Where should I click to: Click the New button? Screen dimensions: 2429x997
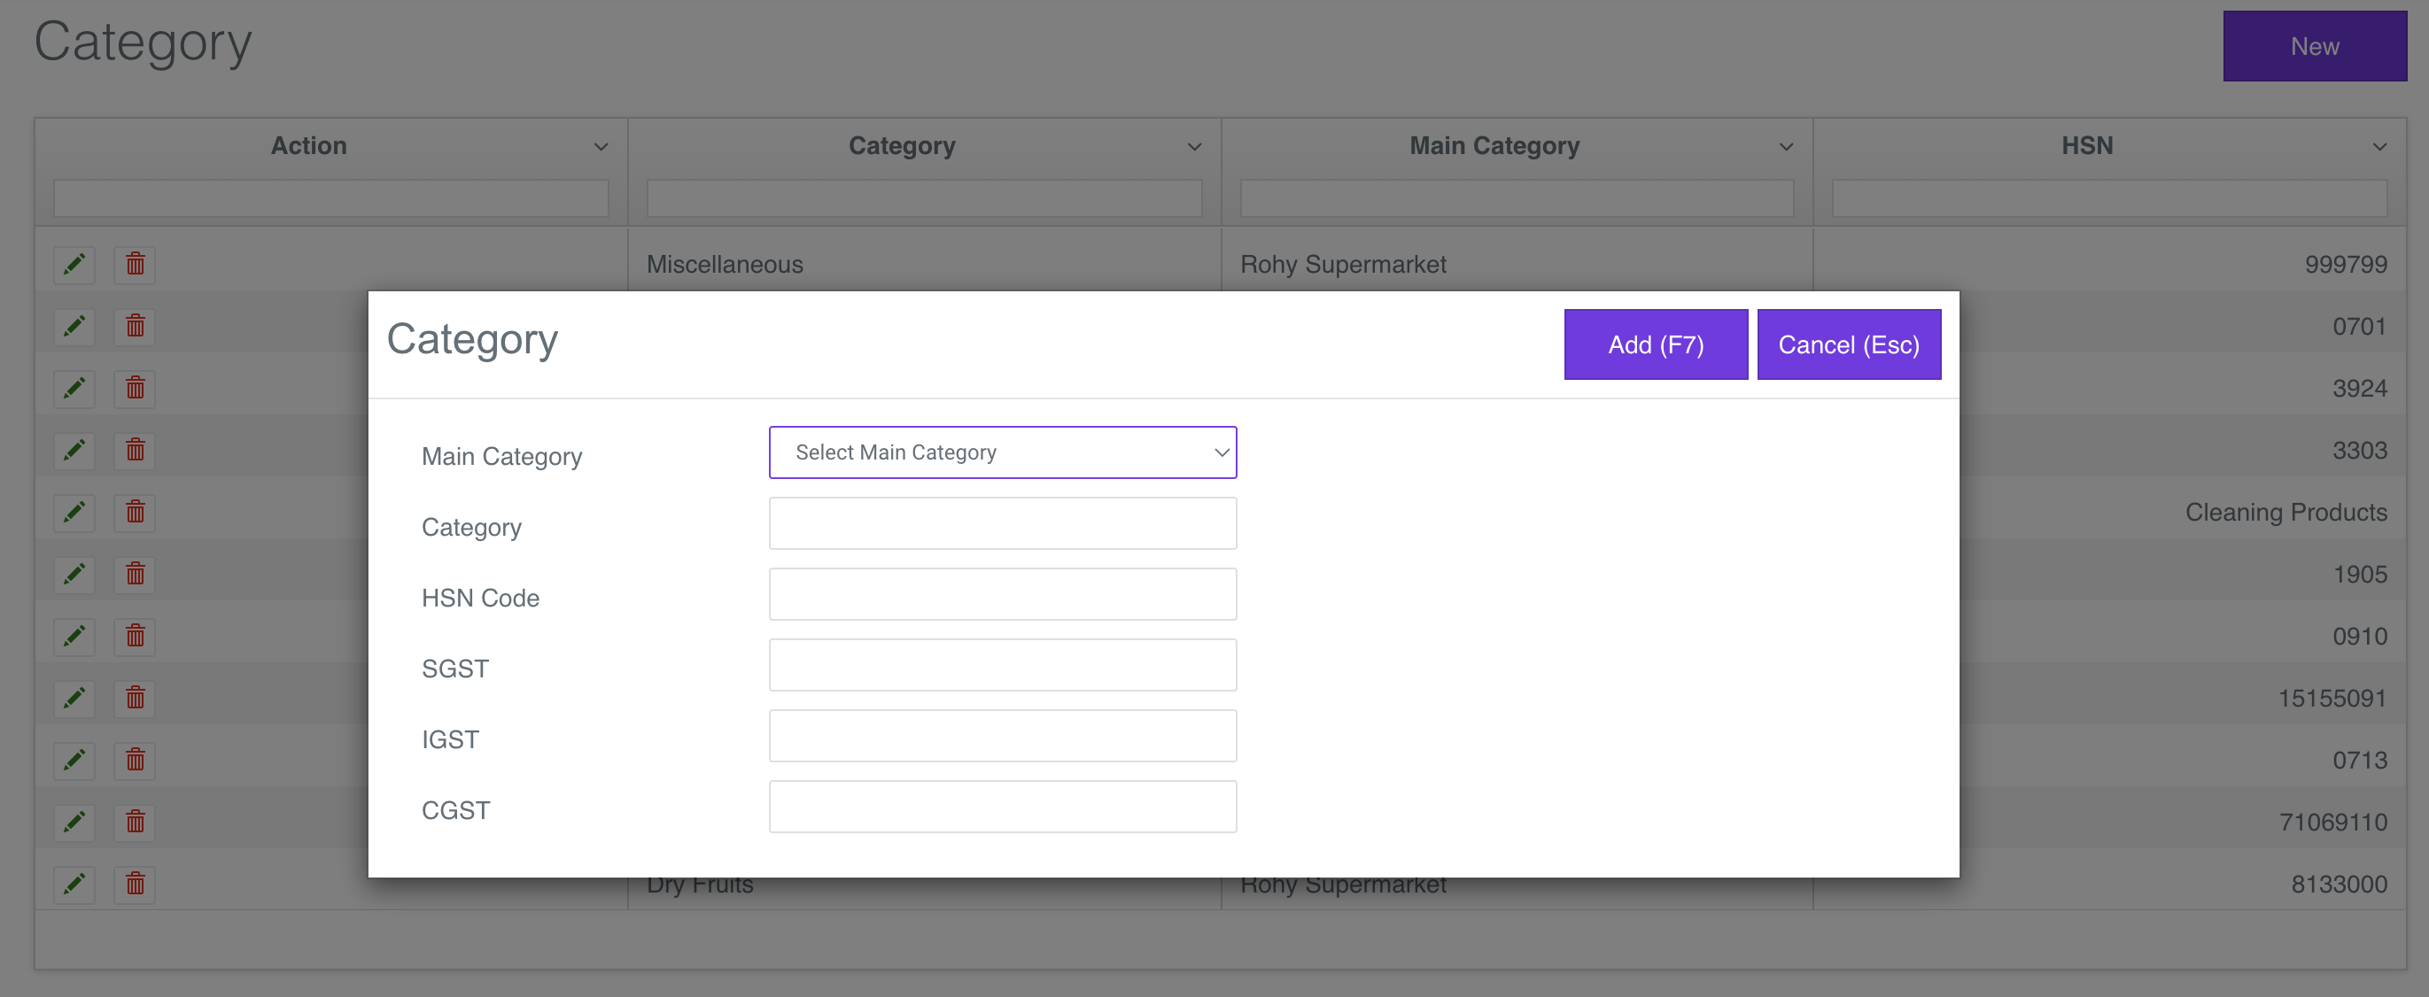pyautogui.click(x=2314, y=46)
